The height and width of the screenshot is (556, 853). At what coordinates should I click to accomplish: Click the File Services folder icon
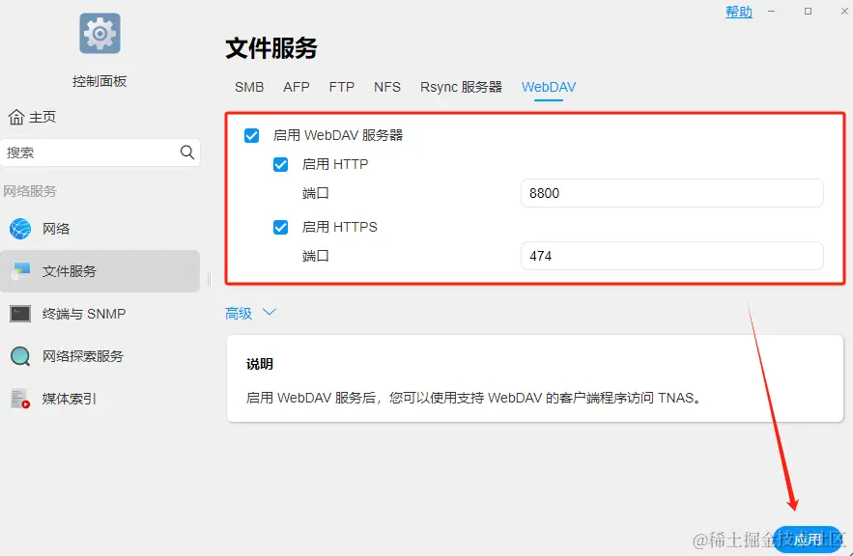pyautogui.click(x=20, y=271)
